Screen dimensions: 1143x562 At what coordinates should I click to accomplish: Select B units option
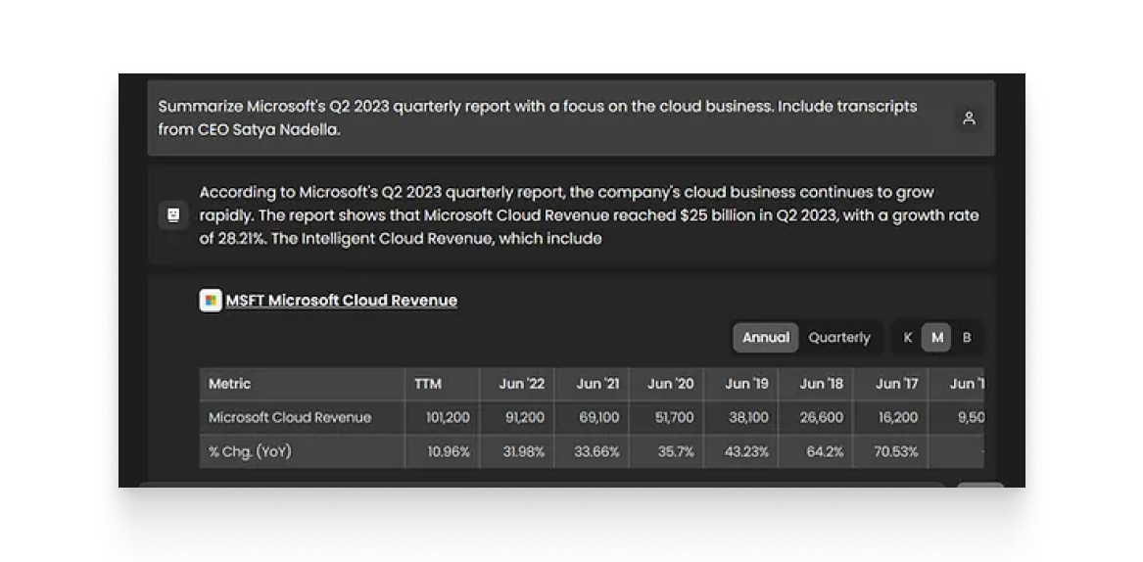point(966,338)
